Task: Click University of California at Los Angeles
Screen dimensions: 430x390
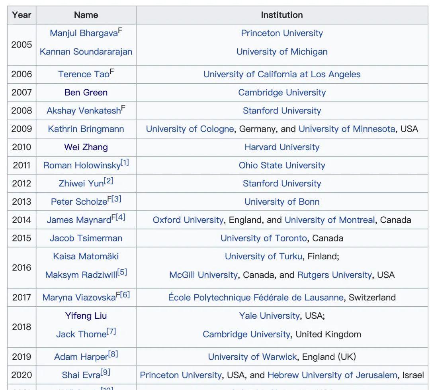Action: point(282,74)
